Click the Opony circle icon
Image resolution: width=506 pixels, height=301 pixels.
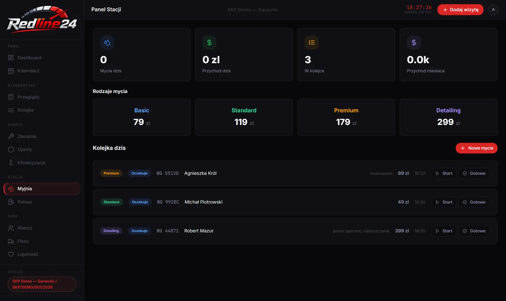coord(11,149)
